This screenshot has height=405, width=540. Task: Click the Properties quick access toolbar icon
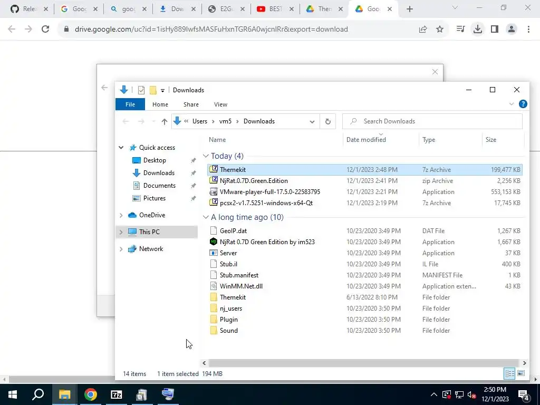click(141, 90)
